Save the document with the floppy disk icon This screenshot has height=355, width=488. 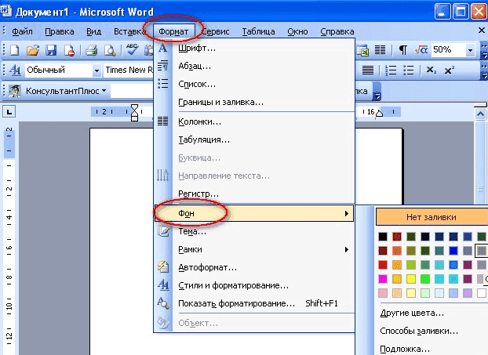[51, 50]
